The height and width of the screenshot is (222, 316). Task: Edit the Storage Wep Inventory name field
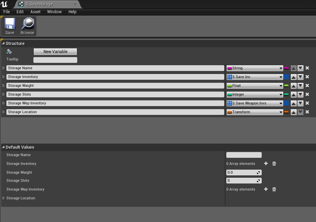tap(115, 103)
